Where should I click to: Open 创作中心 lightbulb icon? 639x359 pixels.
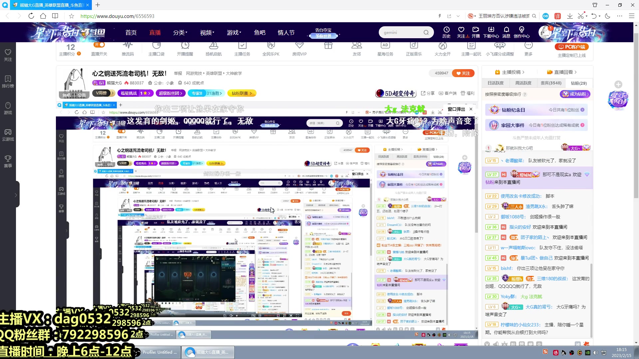pyautogui.click(x=522, y=32)
